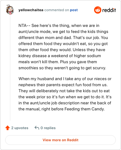
Task: Open the yellowchaitea username link
Action: pos(31,10)
